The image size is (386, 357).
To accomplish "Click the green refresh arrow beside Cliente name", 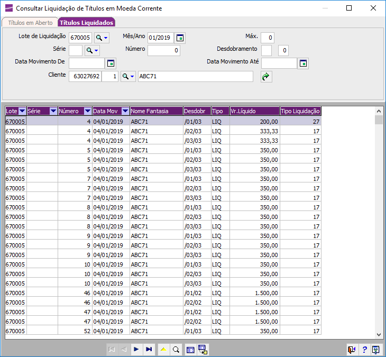I will click(x=266, y=77).
